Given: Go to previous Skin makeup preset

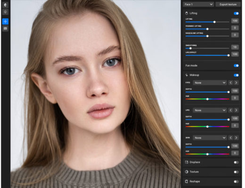Looking at the screenshot, I should [x=230, y=138].
